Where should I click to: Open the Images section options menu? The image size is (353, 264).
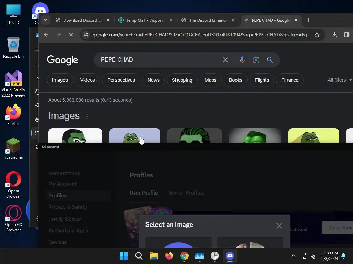click(x=87, y=116)
